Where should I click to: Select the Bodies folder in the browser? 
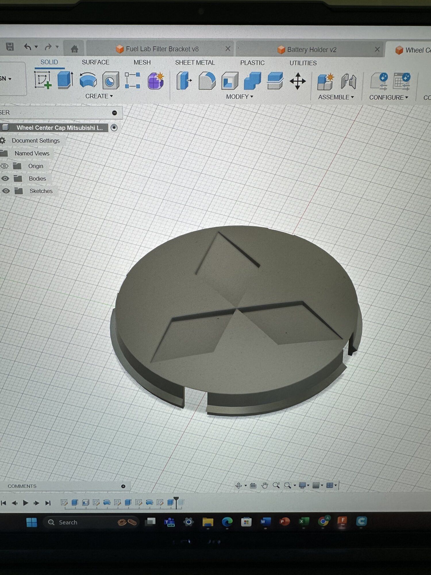[37, 179]
